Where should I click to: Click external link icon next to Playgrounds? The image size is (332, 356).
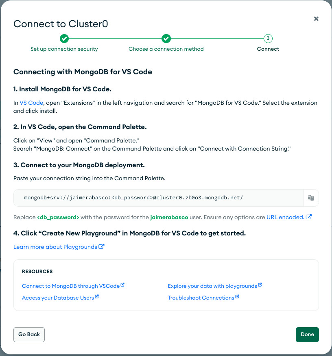point(101,246)
